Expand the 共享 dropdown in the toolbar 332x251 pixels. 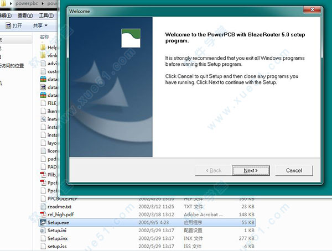[40, 25]
